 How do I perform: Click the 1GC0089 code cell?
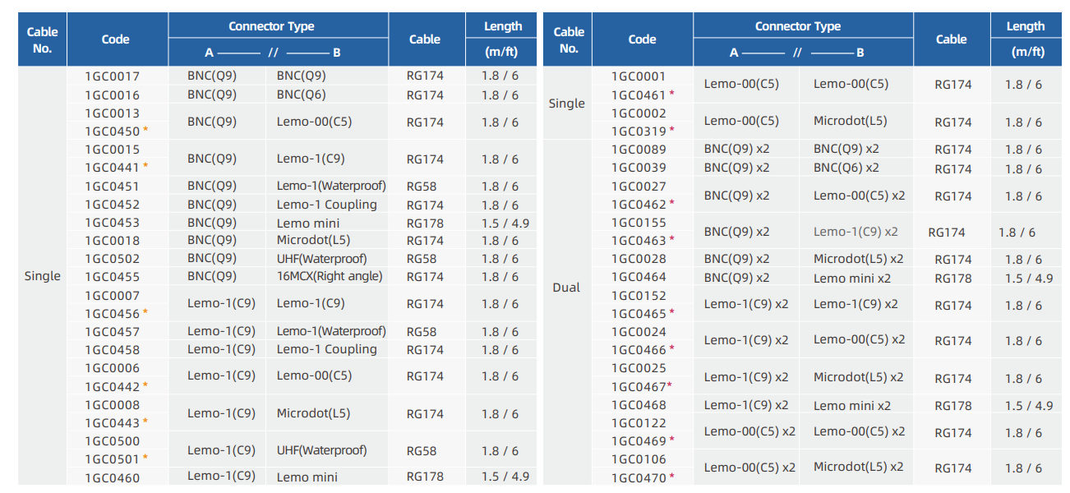pyautogui.click(x=639, y=150)
